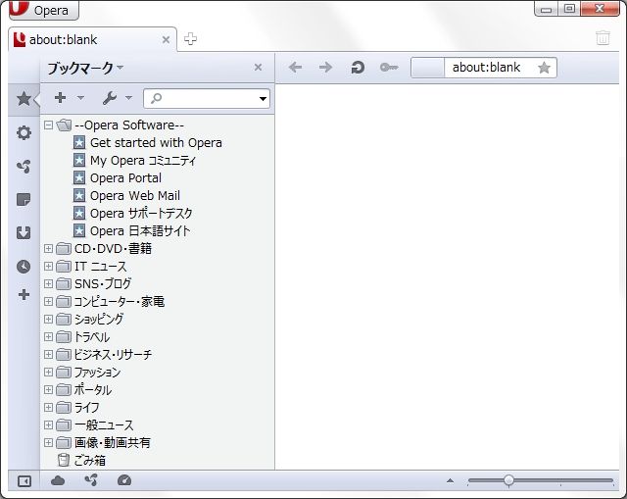Toggle the panel with status bar button
The image size is (627, 499).
coord(24,481)
